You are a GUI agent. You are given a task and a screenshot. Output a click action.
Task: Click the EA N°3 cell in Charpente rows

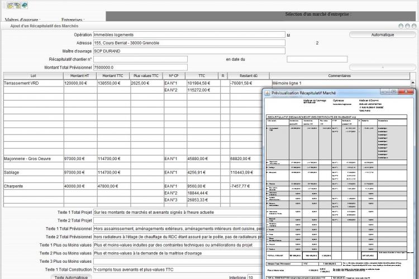(175, 200)
